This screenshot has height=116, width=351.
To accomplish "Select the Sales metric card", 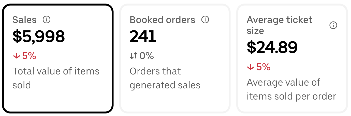I will pyautogui.click(x=57, y=58).
